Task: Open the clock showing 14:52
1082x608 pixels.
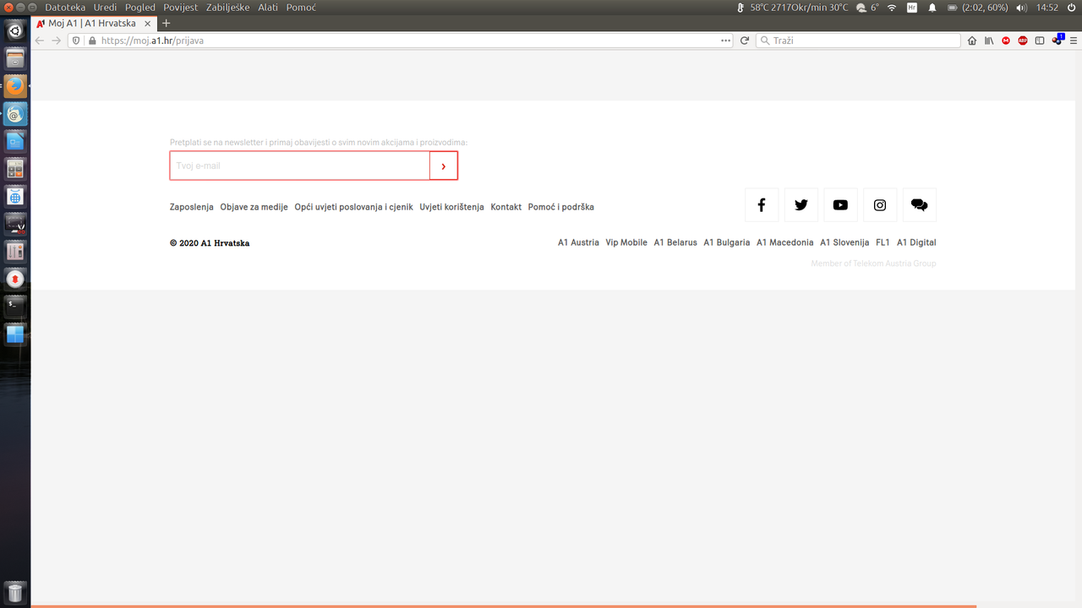Action: pyautogui.click(x=1046, y=8)
